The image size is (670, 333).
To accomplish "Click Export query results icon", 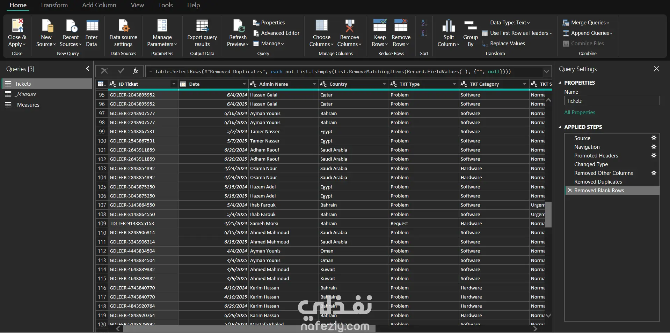I will [202, 25].
